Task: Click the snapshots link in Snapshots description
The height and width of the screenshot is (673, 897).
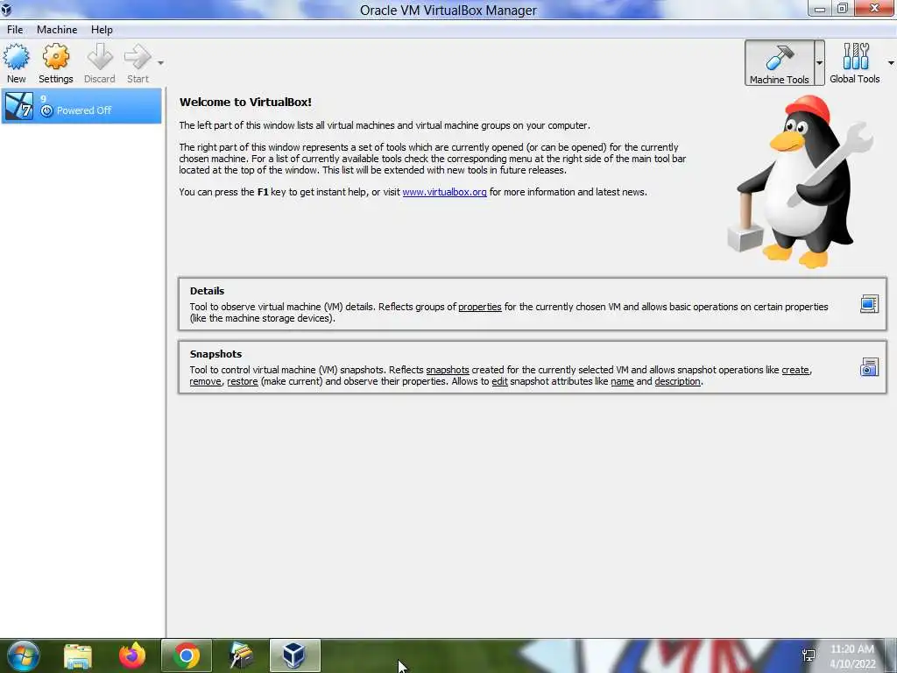Action: (448, 370)
